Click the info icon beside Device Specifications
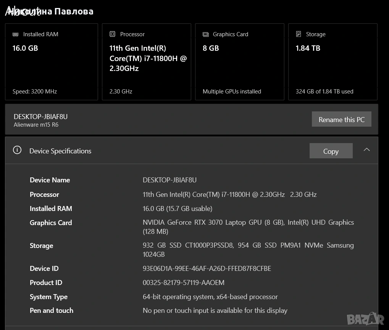The width and height of the screenshot is (389, 330). tap(17, 150)
